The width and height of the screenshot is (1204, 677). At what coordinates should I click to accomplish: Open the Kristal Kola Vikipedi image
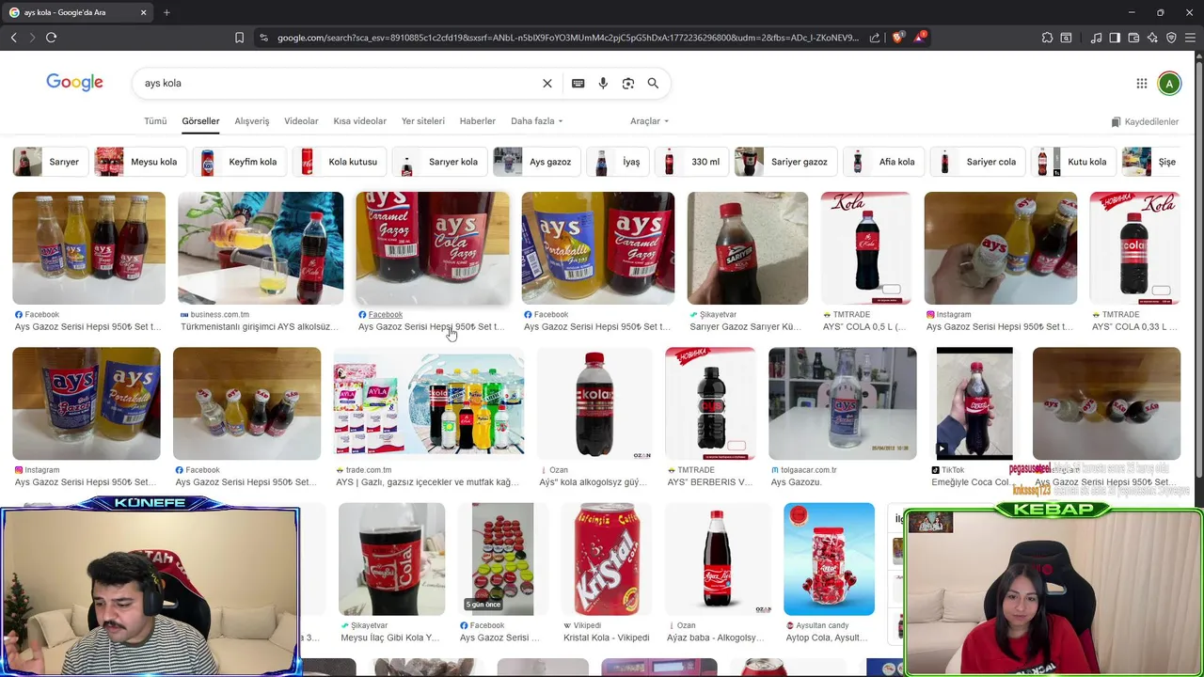[x=607, y=559]
